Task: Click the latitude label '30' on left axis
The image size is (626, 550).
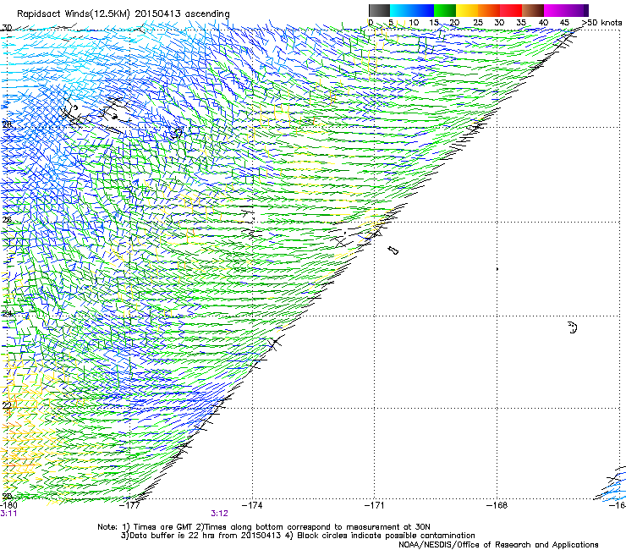Action: 7,28
